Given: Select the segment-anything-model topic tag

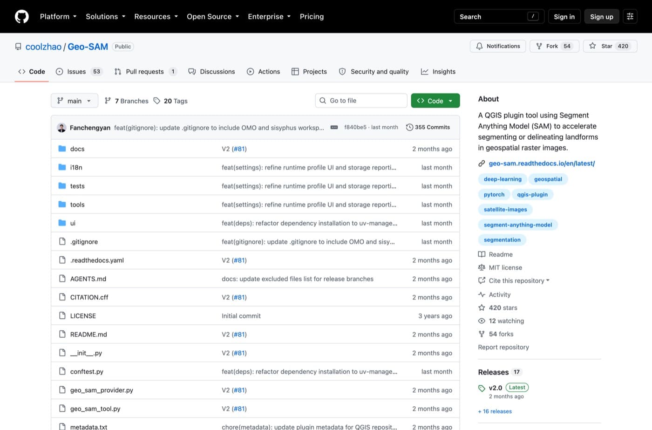Looking at the screenshot, I should [517, 225].
